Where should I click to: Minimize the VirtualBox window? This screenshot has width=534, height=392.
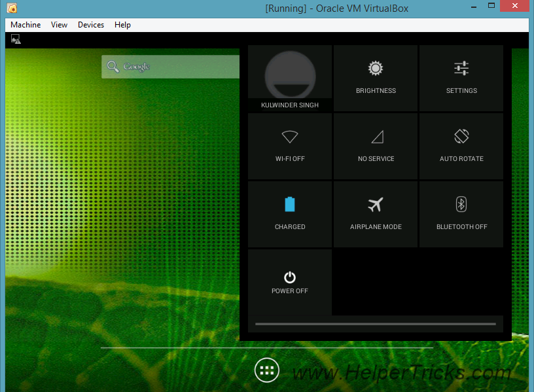coord(474,6)
